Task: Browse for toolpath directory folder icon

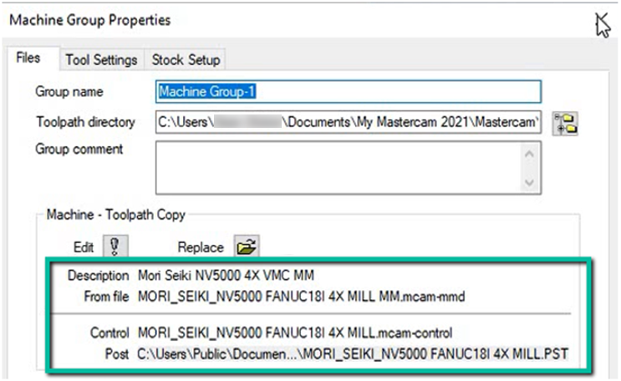Action: (x=566, y=123)
